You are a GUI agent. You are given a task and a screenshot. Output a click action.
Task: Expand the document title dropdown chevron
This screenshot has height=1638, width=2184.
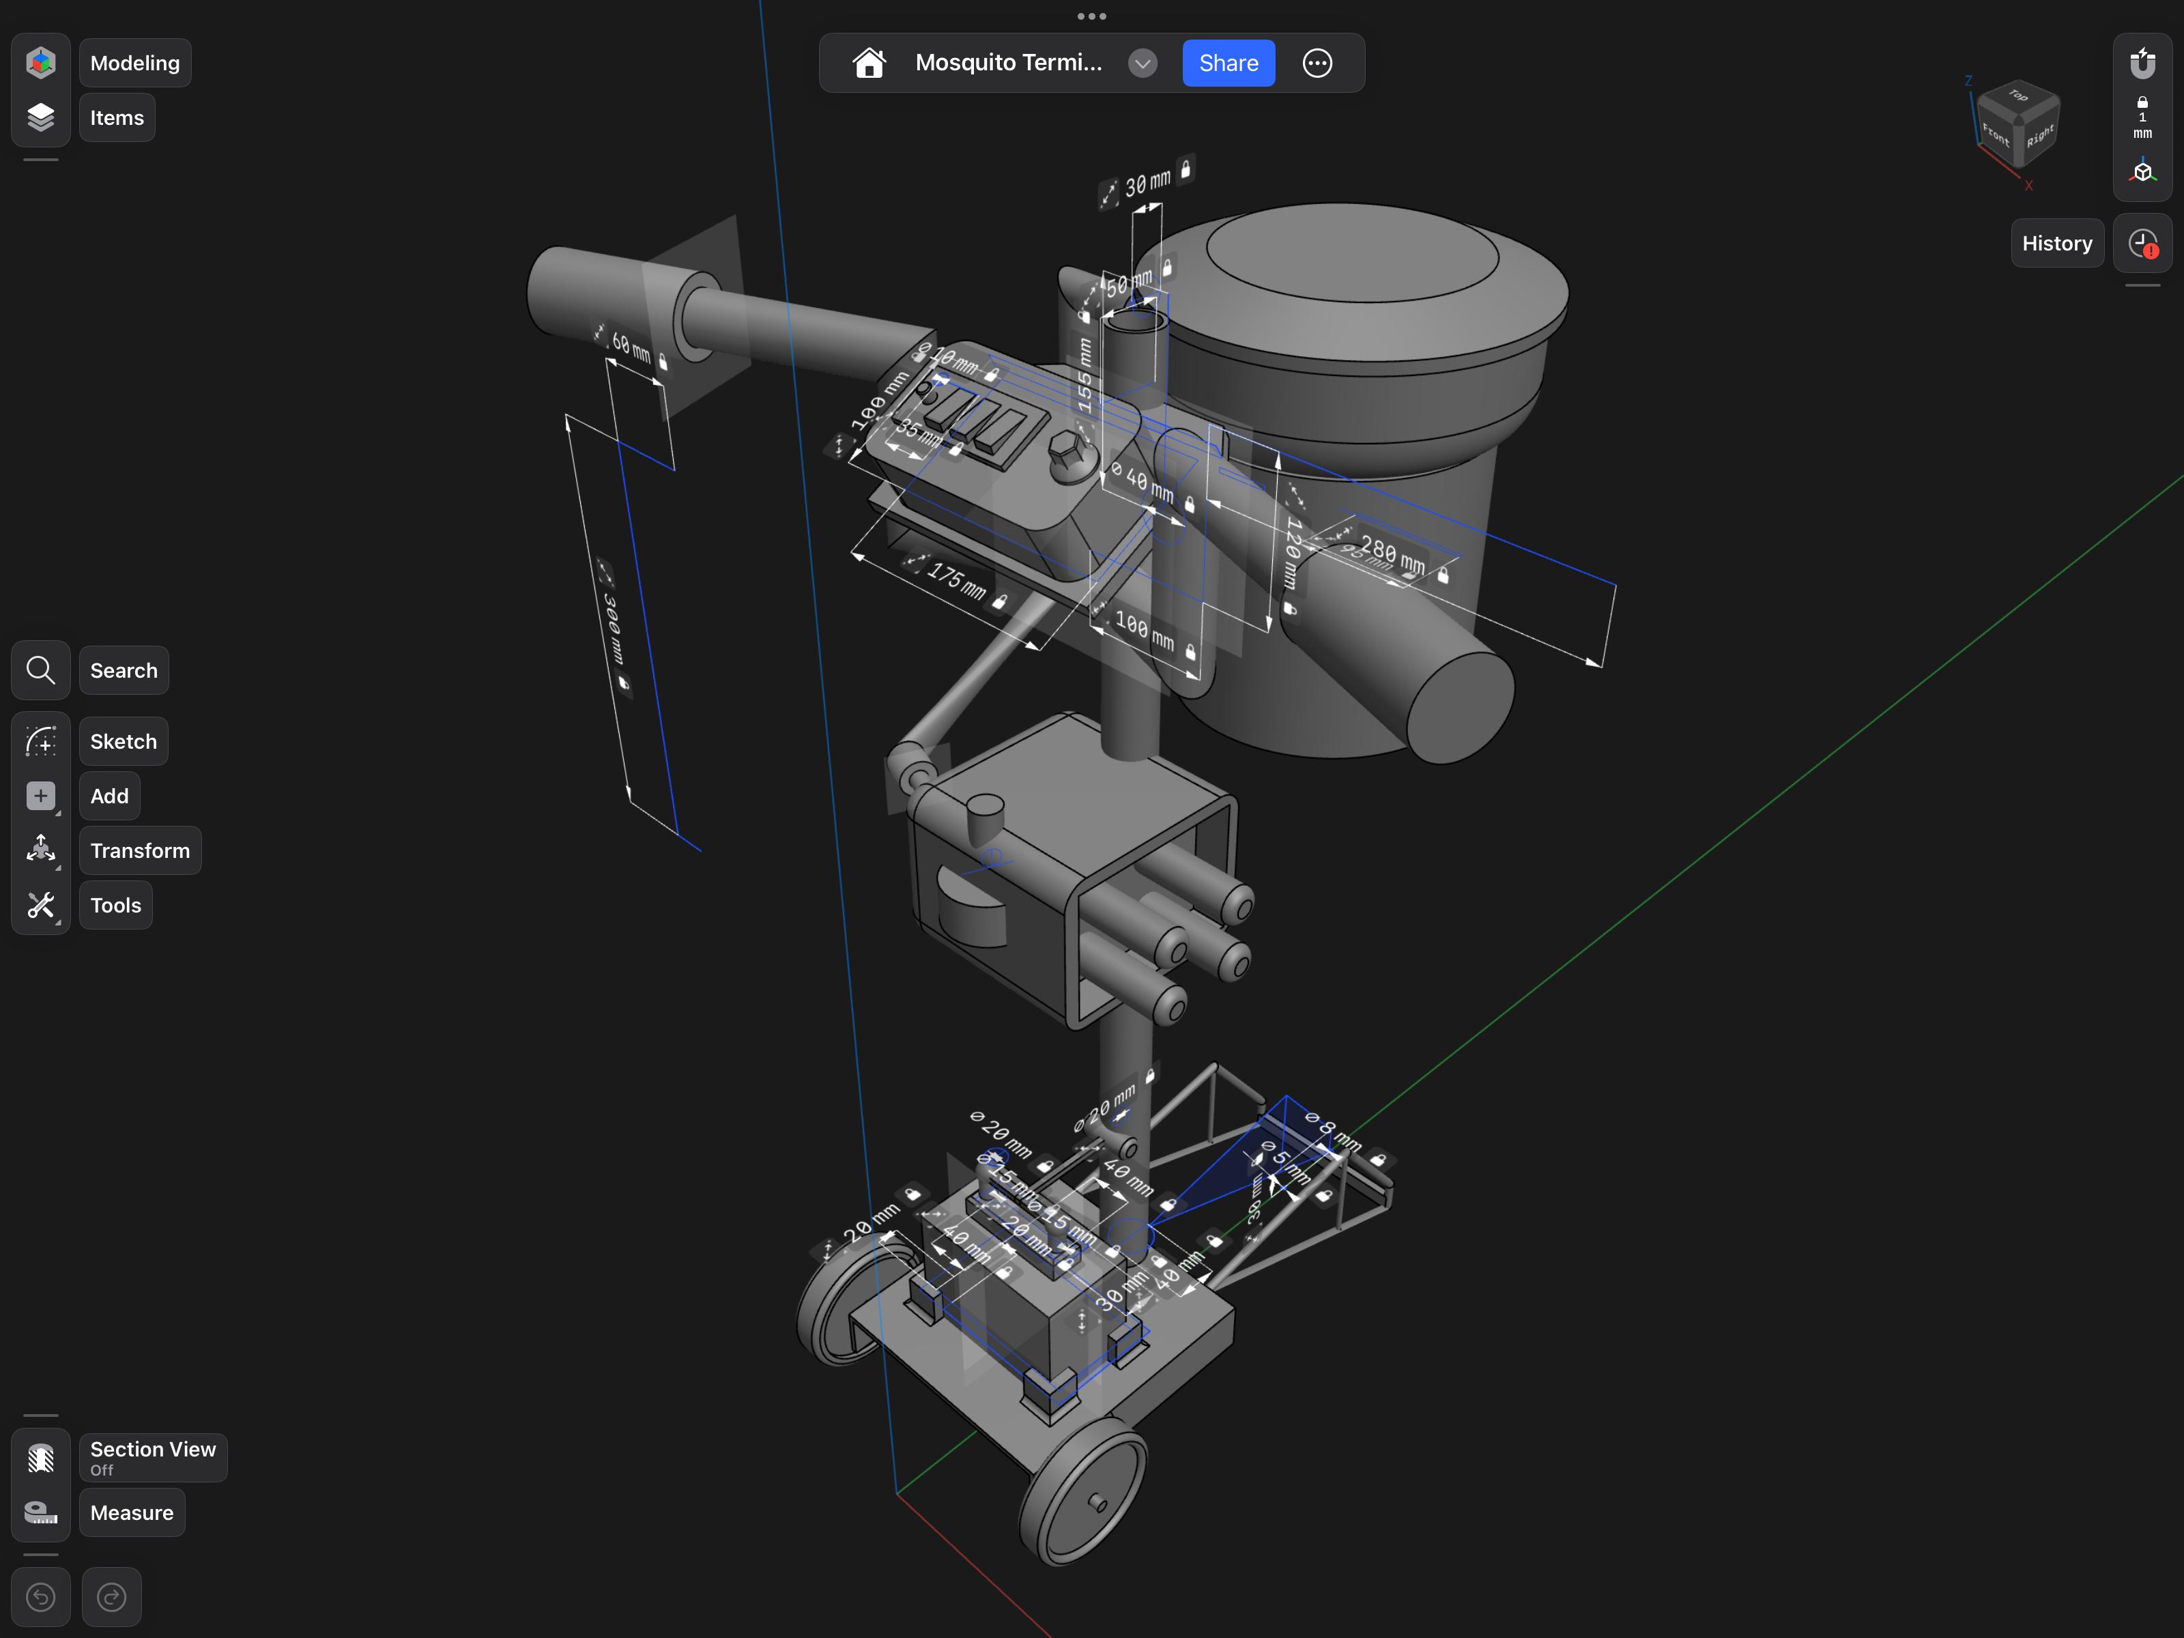coord(1143,63)
